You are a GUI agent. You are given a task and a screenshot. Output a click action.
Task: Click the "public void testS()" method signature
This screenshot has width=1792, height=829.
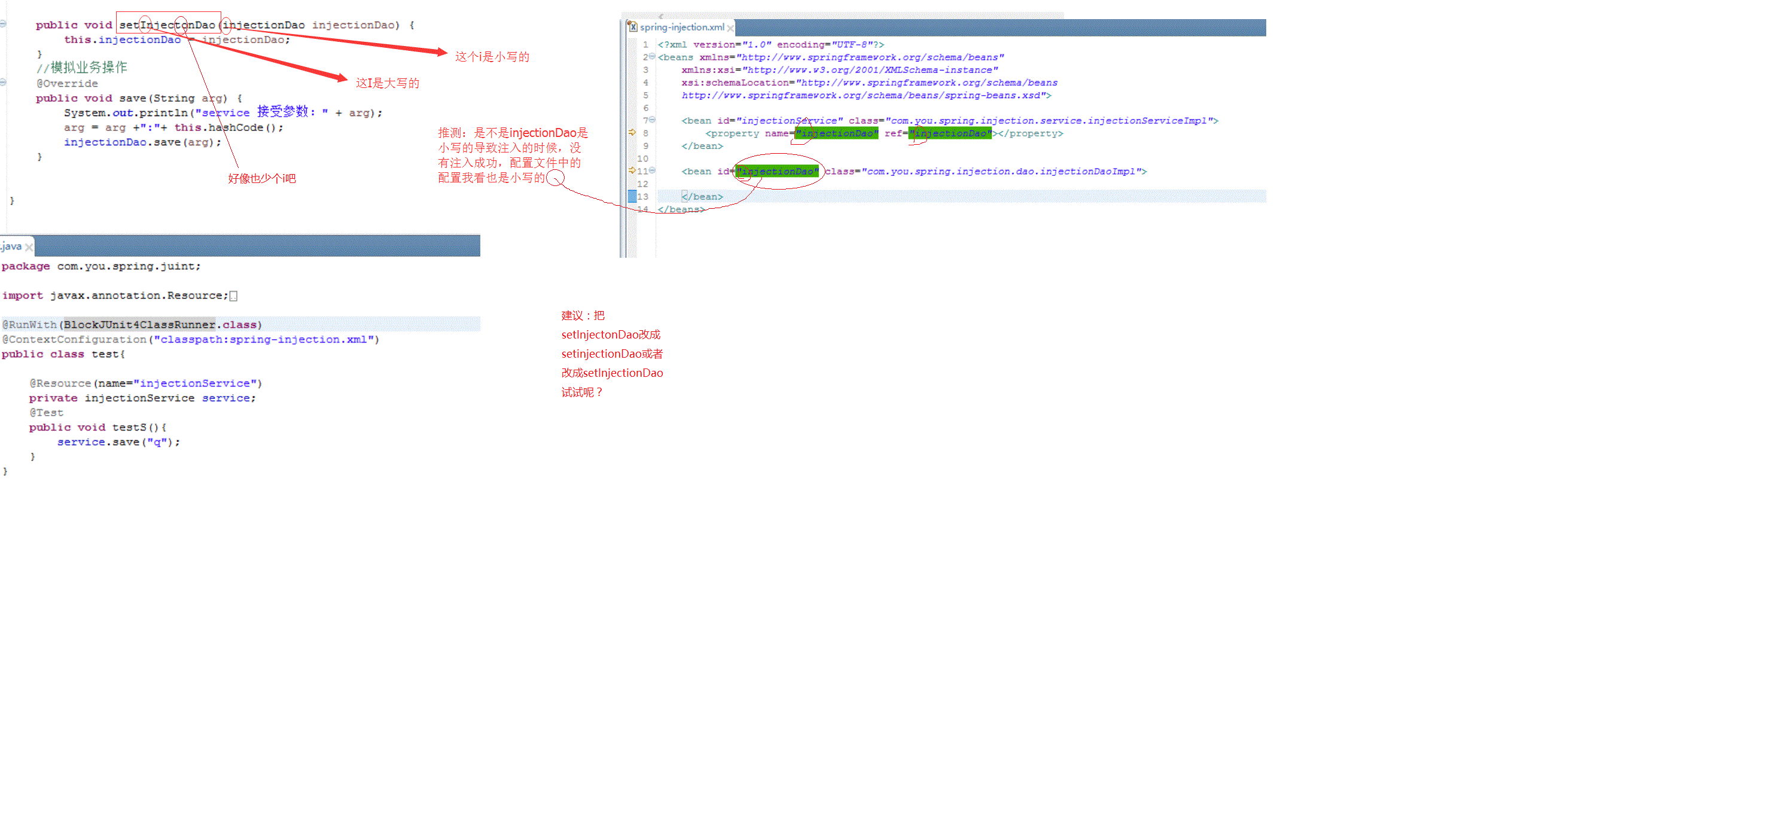97,428
